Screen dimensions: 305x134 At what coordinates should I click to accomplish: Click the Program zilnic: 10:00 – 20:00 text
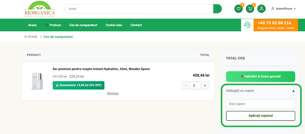[x=276, y=28]
